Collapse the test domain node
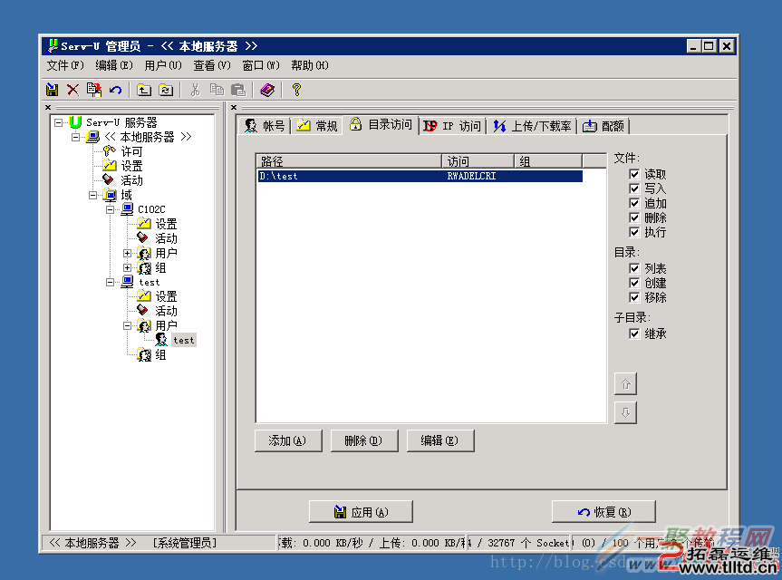This screenshot has height=580, width=782. click(x=111, y=283)
